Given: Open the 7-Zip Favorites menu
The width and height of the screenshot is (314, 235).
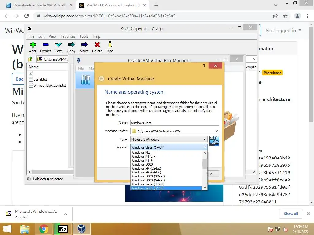Looking at the screenshot, I should click(68, 36).
